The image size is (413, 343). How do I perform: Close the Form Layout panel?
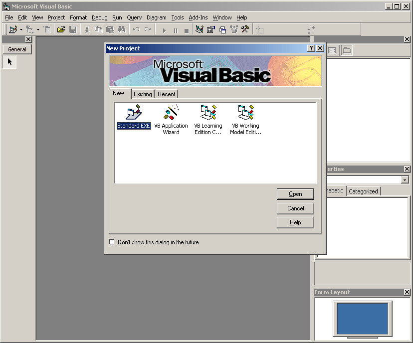click(407, 292)
